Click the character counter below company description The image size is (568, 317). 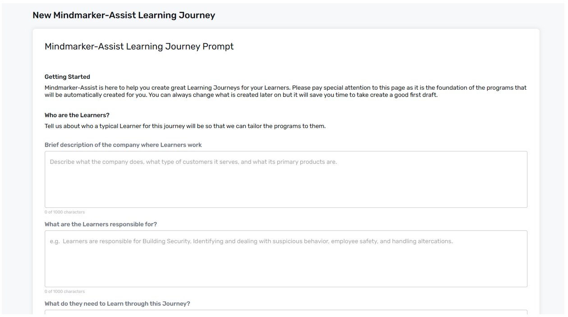pyautogui.click(x=64, y=212)
